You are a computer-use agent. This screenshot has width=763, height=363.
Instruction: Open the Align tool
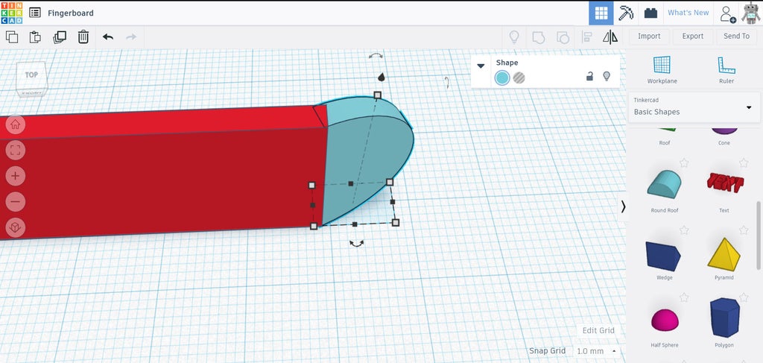[587, 37]
